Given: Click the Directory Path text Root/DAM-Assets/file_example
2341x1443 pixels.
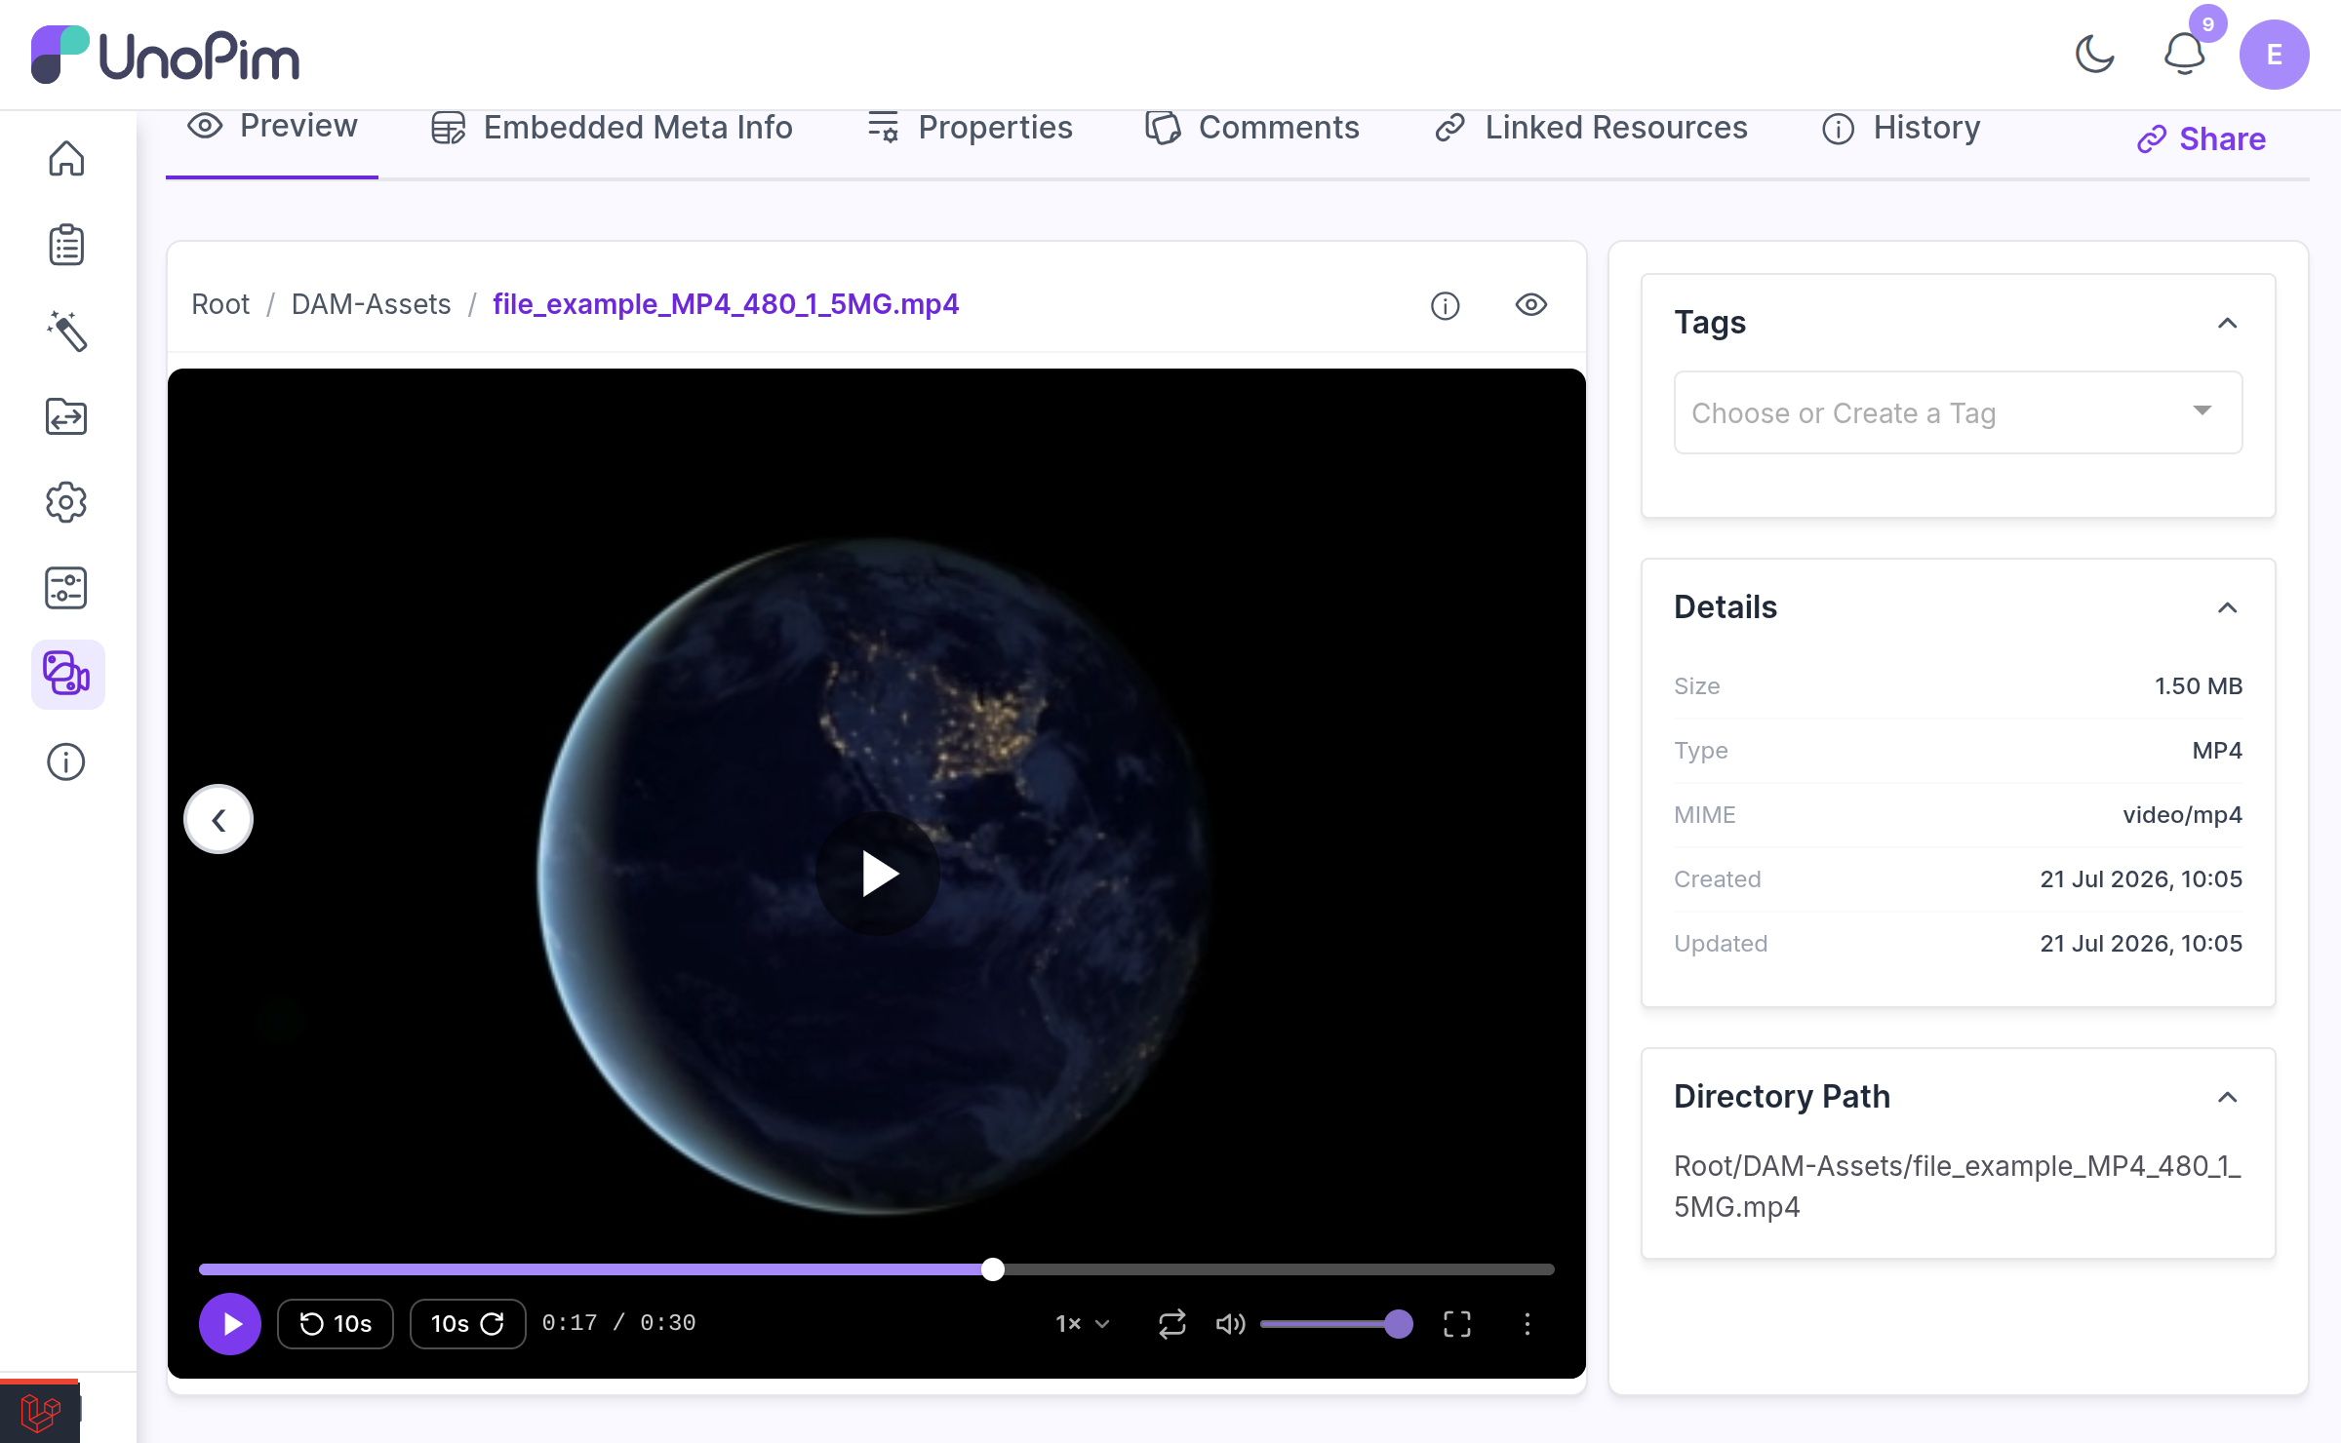Looking at the screenshot, I should [1958, 1186].
